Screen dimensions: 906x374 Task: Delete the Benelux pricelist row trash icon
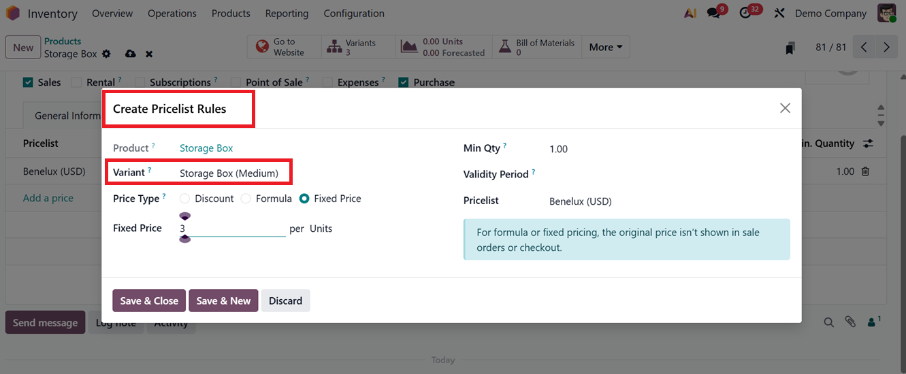(865, 171)
